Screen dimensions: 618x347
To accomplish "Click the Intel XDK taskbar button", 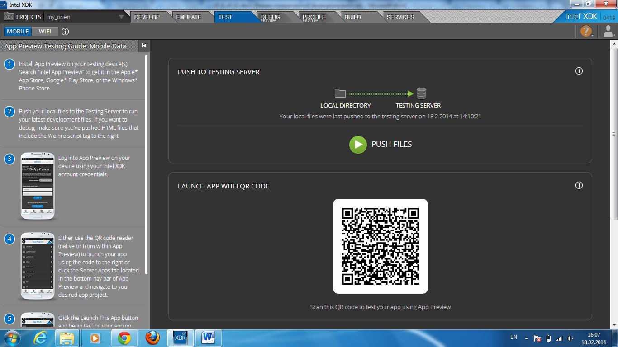I will (x=181, y=338).
